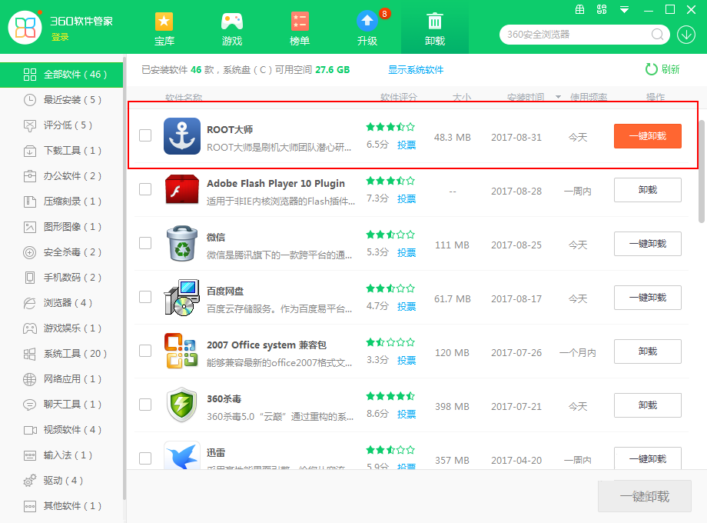
Task: Select 聊天工具 (1) category
Action: click(x=61, y=405)
